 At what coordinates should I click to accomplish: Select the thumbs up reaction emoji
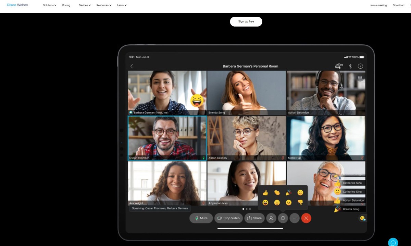tap(265, 193)
